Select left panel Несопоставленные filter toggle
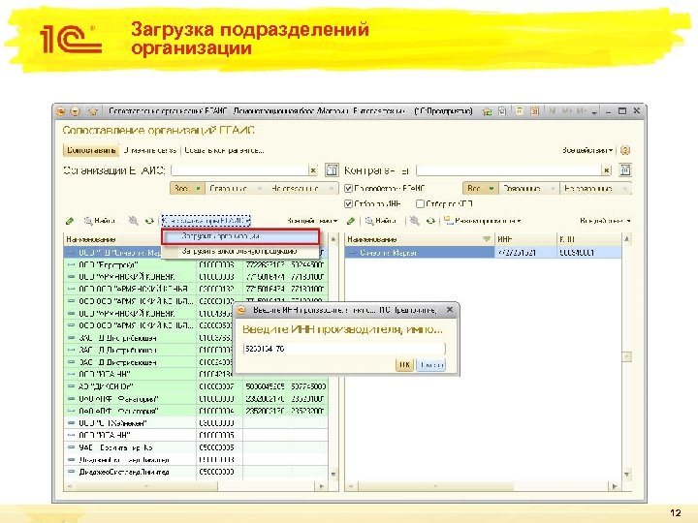 pyautogui.click(x=301, y=189)
